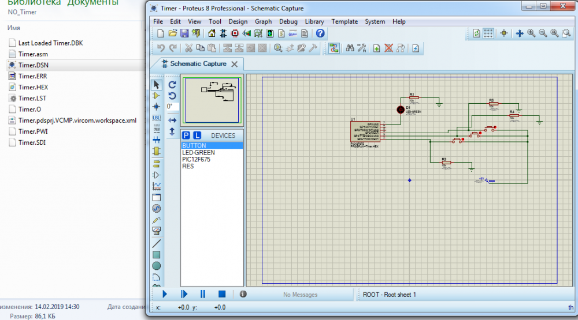Click the P pick devices button
This screenshot has height=320, width=578.
pyautogui.click(x=186, y=135)
